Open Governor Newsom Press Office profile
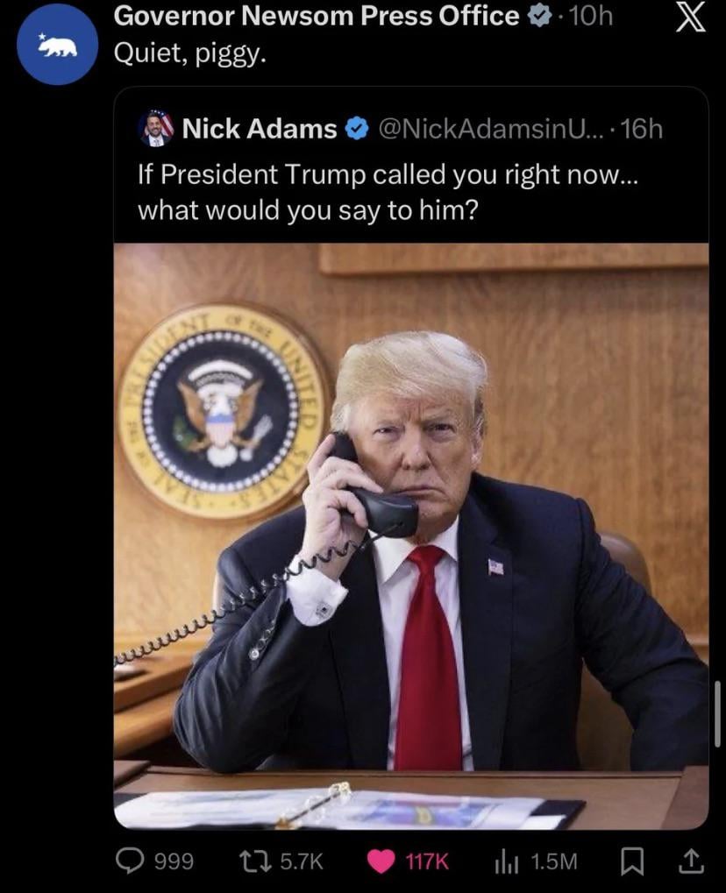This screenshot has height=893, width=726. click(317, 16)
